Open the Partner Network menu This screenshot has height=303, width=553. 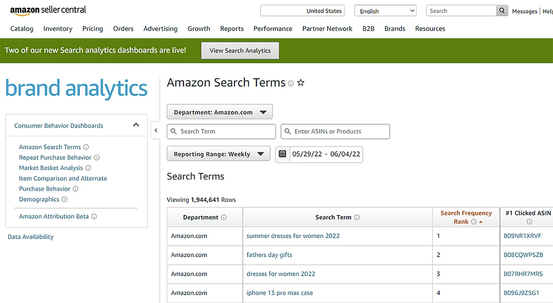tap(327, 28)
